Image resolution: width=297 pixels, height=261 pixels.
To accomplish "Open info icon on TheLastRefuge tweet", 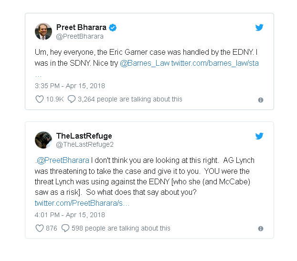I will [261, 229].
